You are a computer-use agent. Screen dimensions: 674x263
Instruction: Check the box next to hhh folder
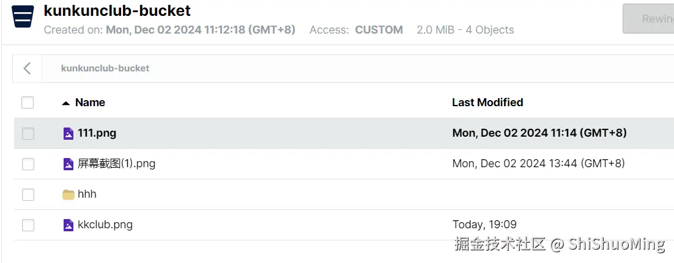[x=28, y=195]
